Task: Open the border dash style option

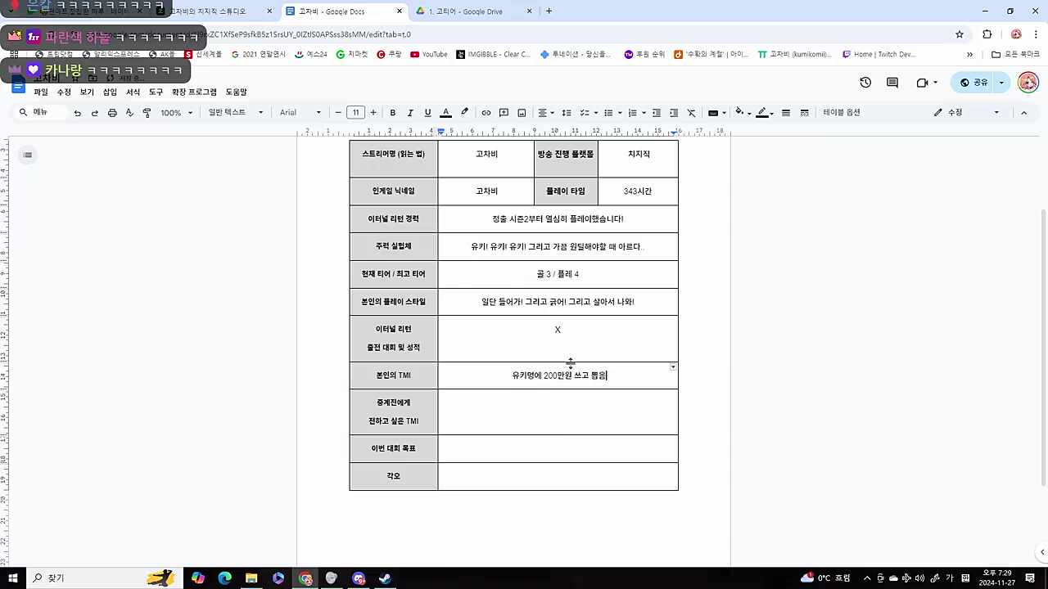Action: [x=805, y=113]
